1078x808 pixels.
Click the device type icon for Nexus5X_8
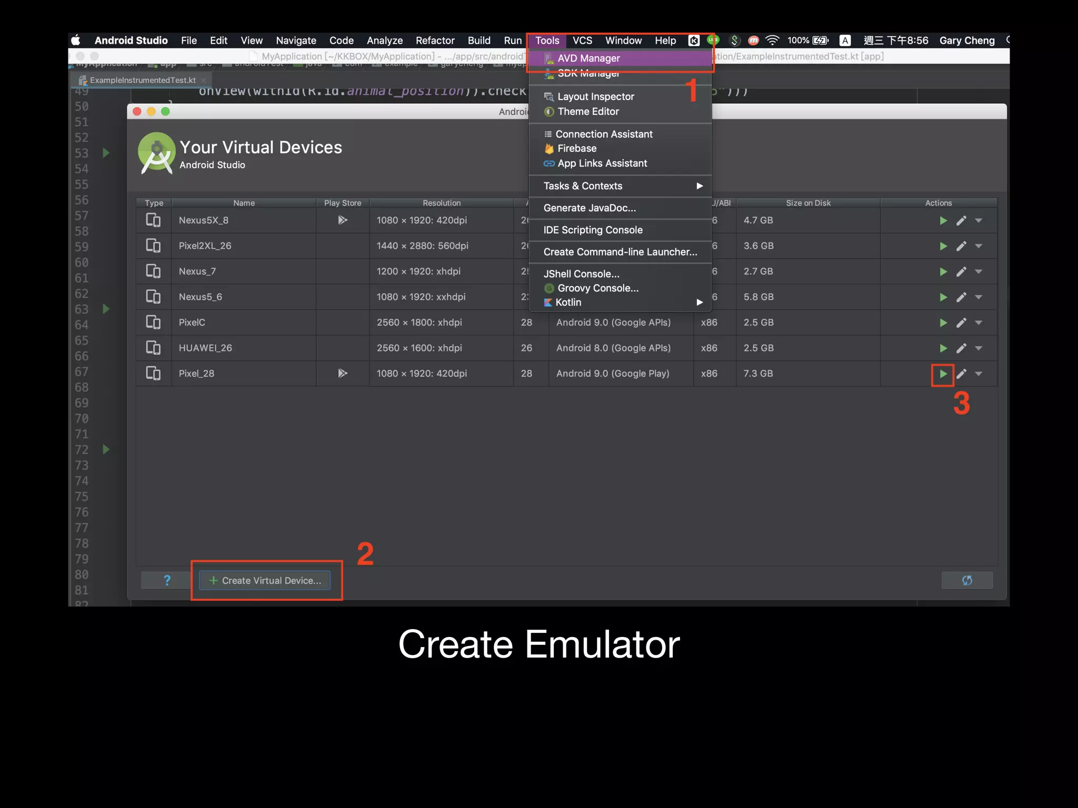[x=153, y=220]
